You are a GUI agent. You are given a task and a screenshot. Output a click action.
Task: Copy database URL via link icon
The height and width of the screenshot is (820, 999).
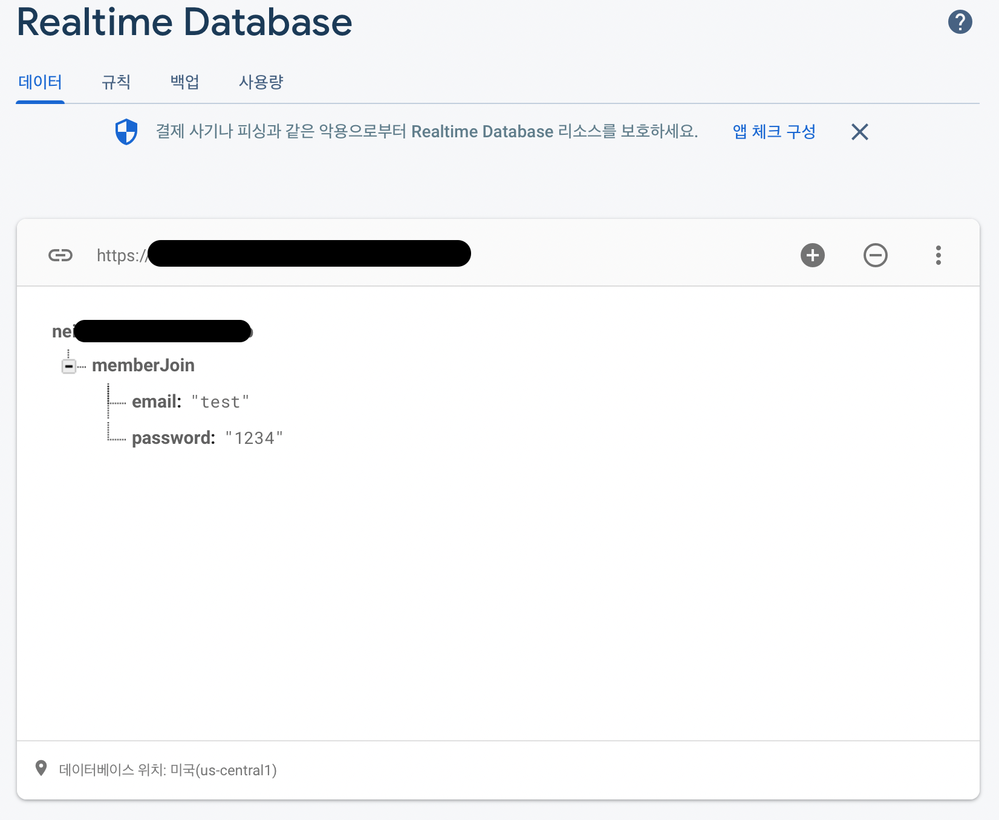pos(60,255)
